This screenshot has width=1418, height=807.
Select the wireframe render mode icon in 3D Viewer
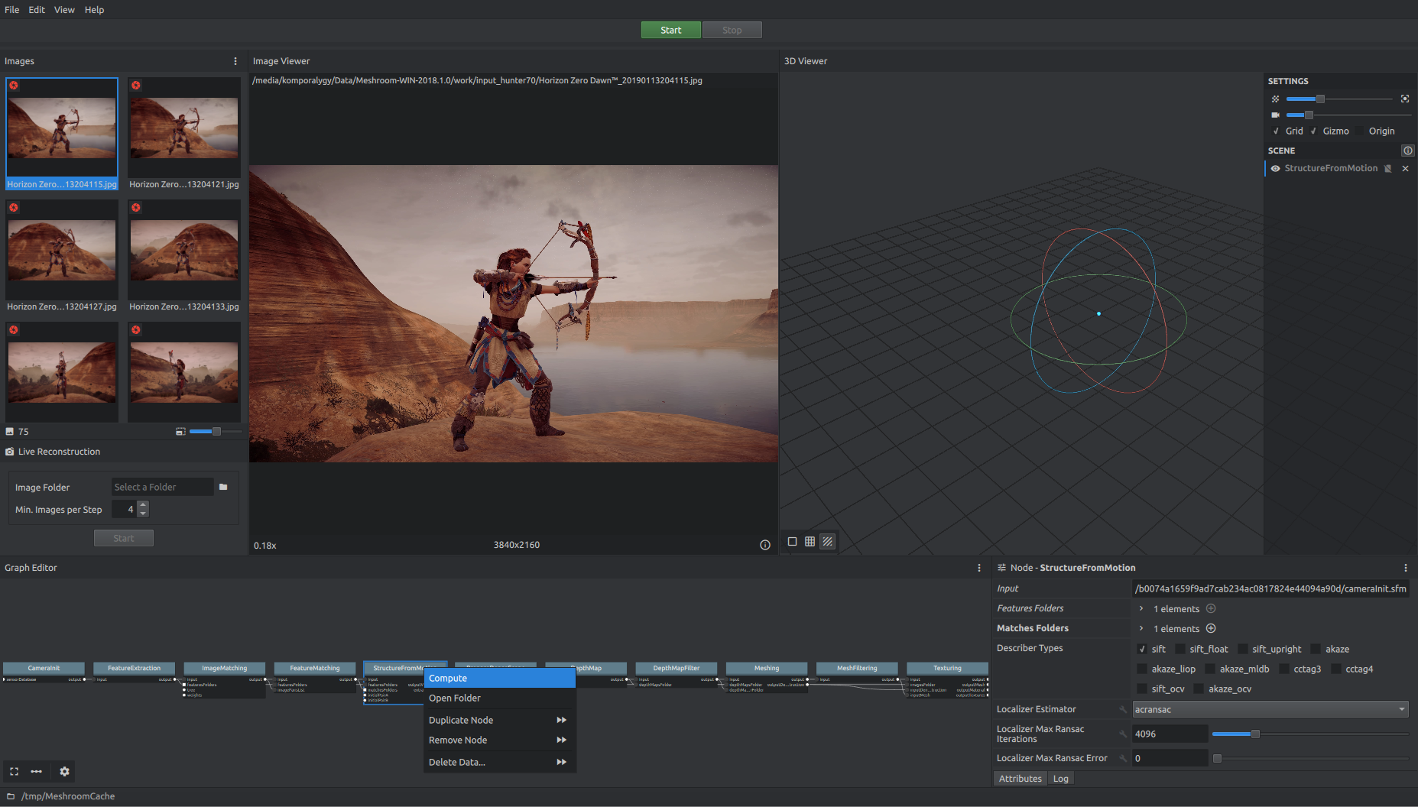pos(810,542)
